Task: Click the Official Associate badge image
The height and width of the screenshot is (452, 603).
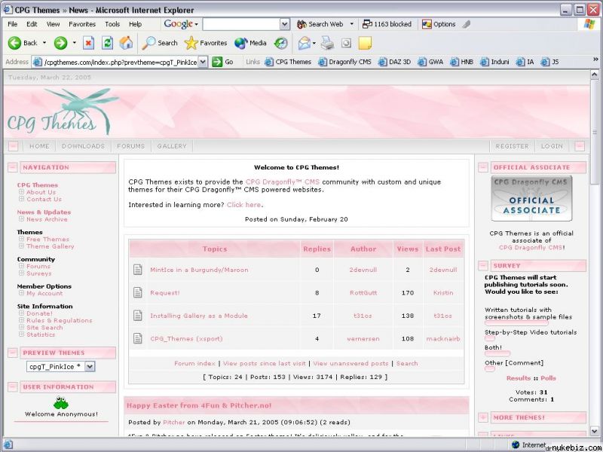Action: pos(532,199)
